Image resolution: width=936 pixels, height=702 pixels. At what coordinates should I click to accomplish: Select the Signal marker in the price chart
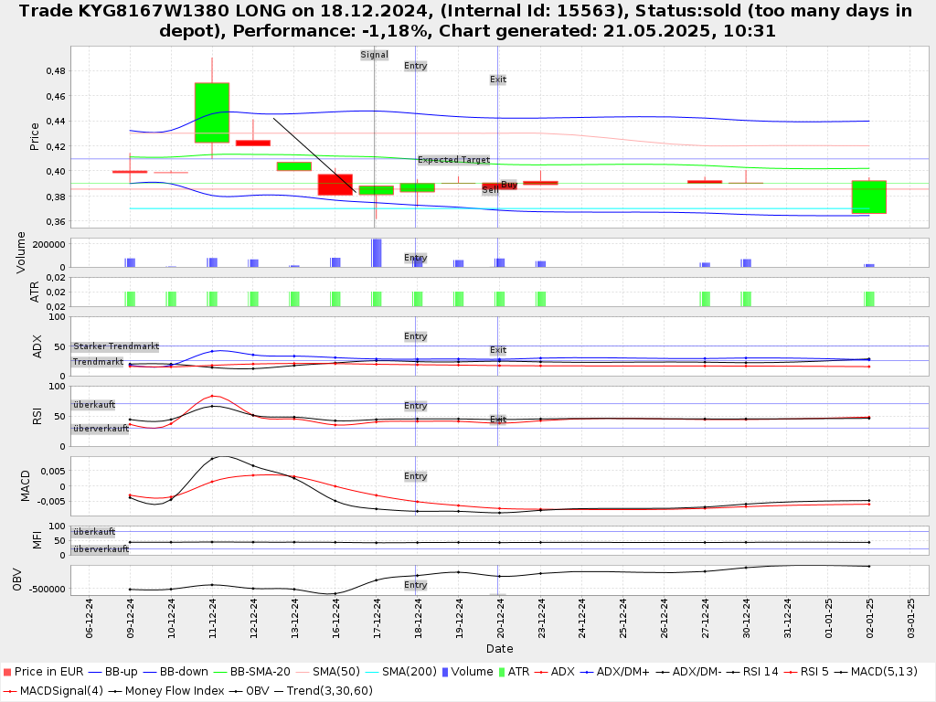click(x=374, y=55)
